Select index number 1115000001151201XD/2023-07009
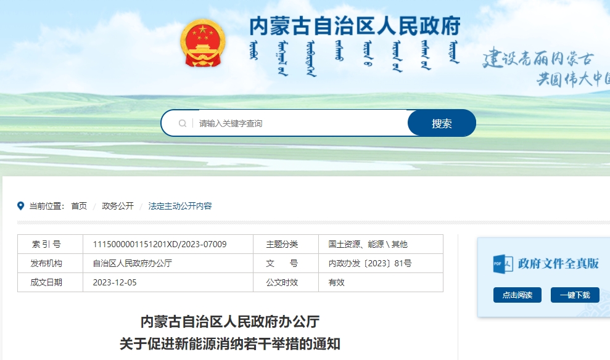 [160, 244]
